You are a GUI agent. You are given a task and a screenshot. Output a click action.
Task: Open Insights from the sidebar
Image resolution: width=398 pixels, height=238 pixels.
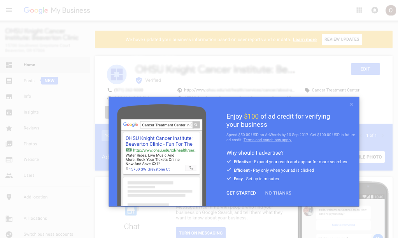click(31, 112)
